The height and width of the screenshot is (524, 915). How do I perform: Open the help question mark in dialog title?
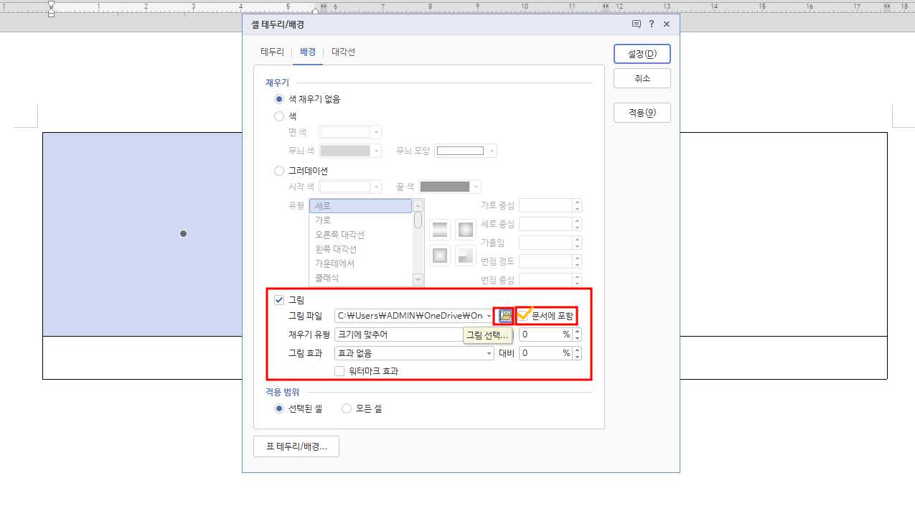click(652, 24)
